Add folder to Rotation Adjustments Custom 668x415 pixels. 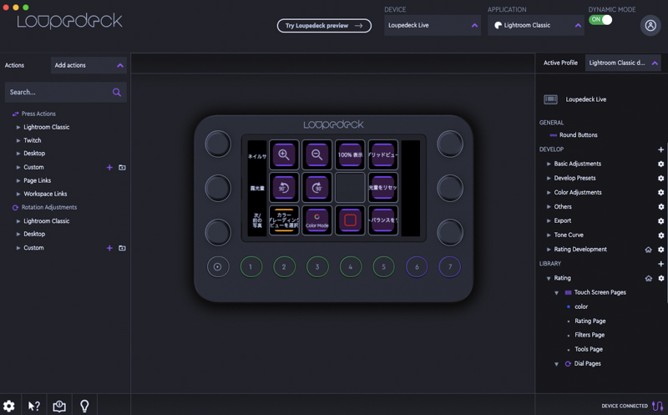[x=122, y=248]
